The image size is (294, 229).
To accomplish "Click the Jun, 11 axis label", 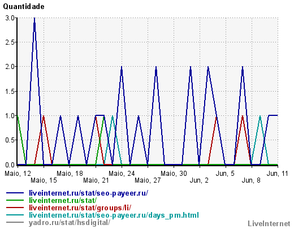I will (x=278, y=174).
